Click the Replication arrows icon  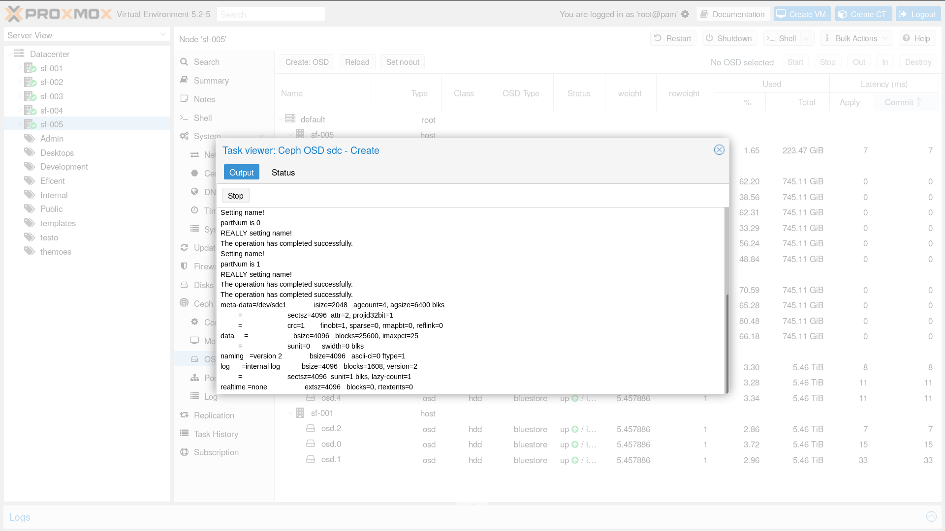click(x=184, y=415)
